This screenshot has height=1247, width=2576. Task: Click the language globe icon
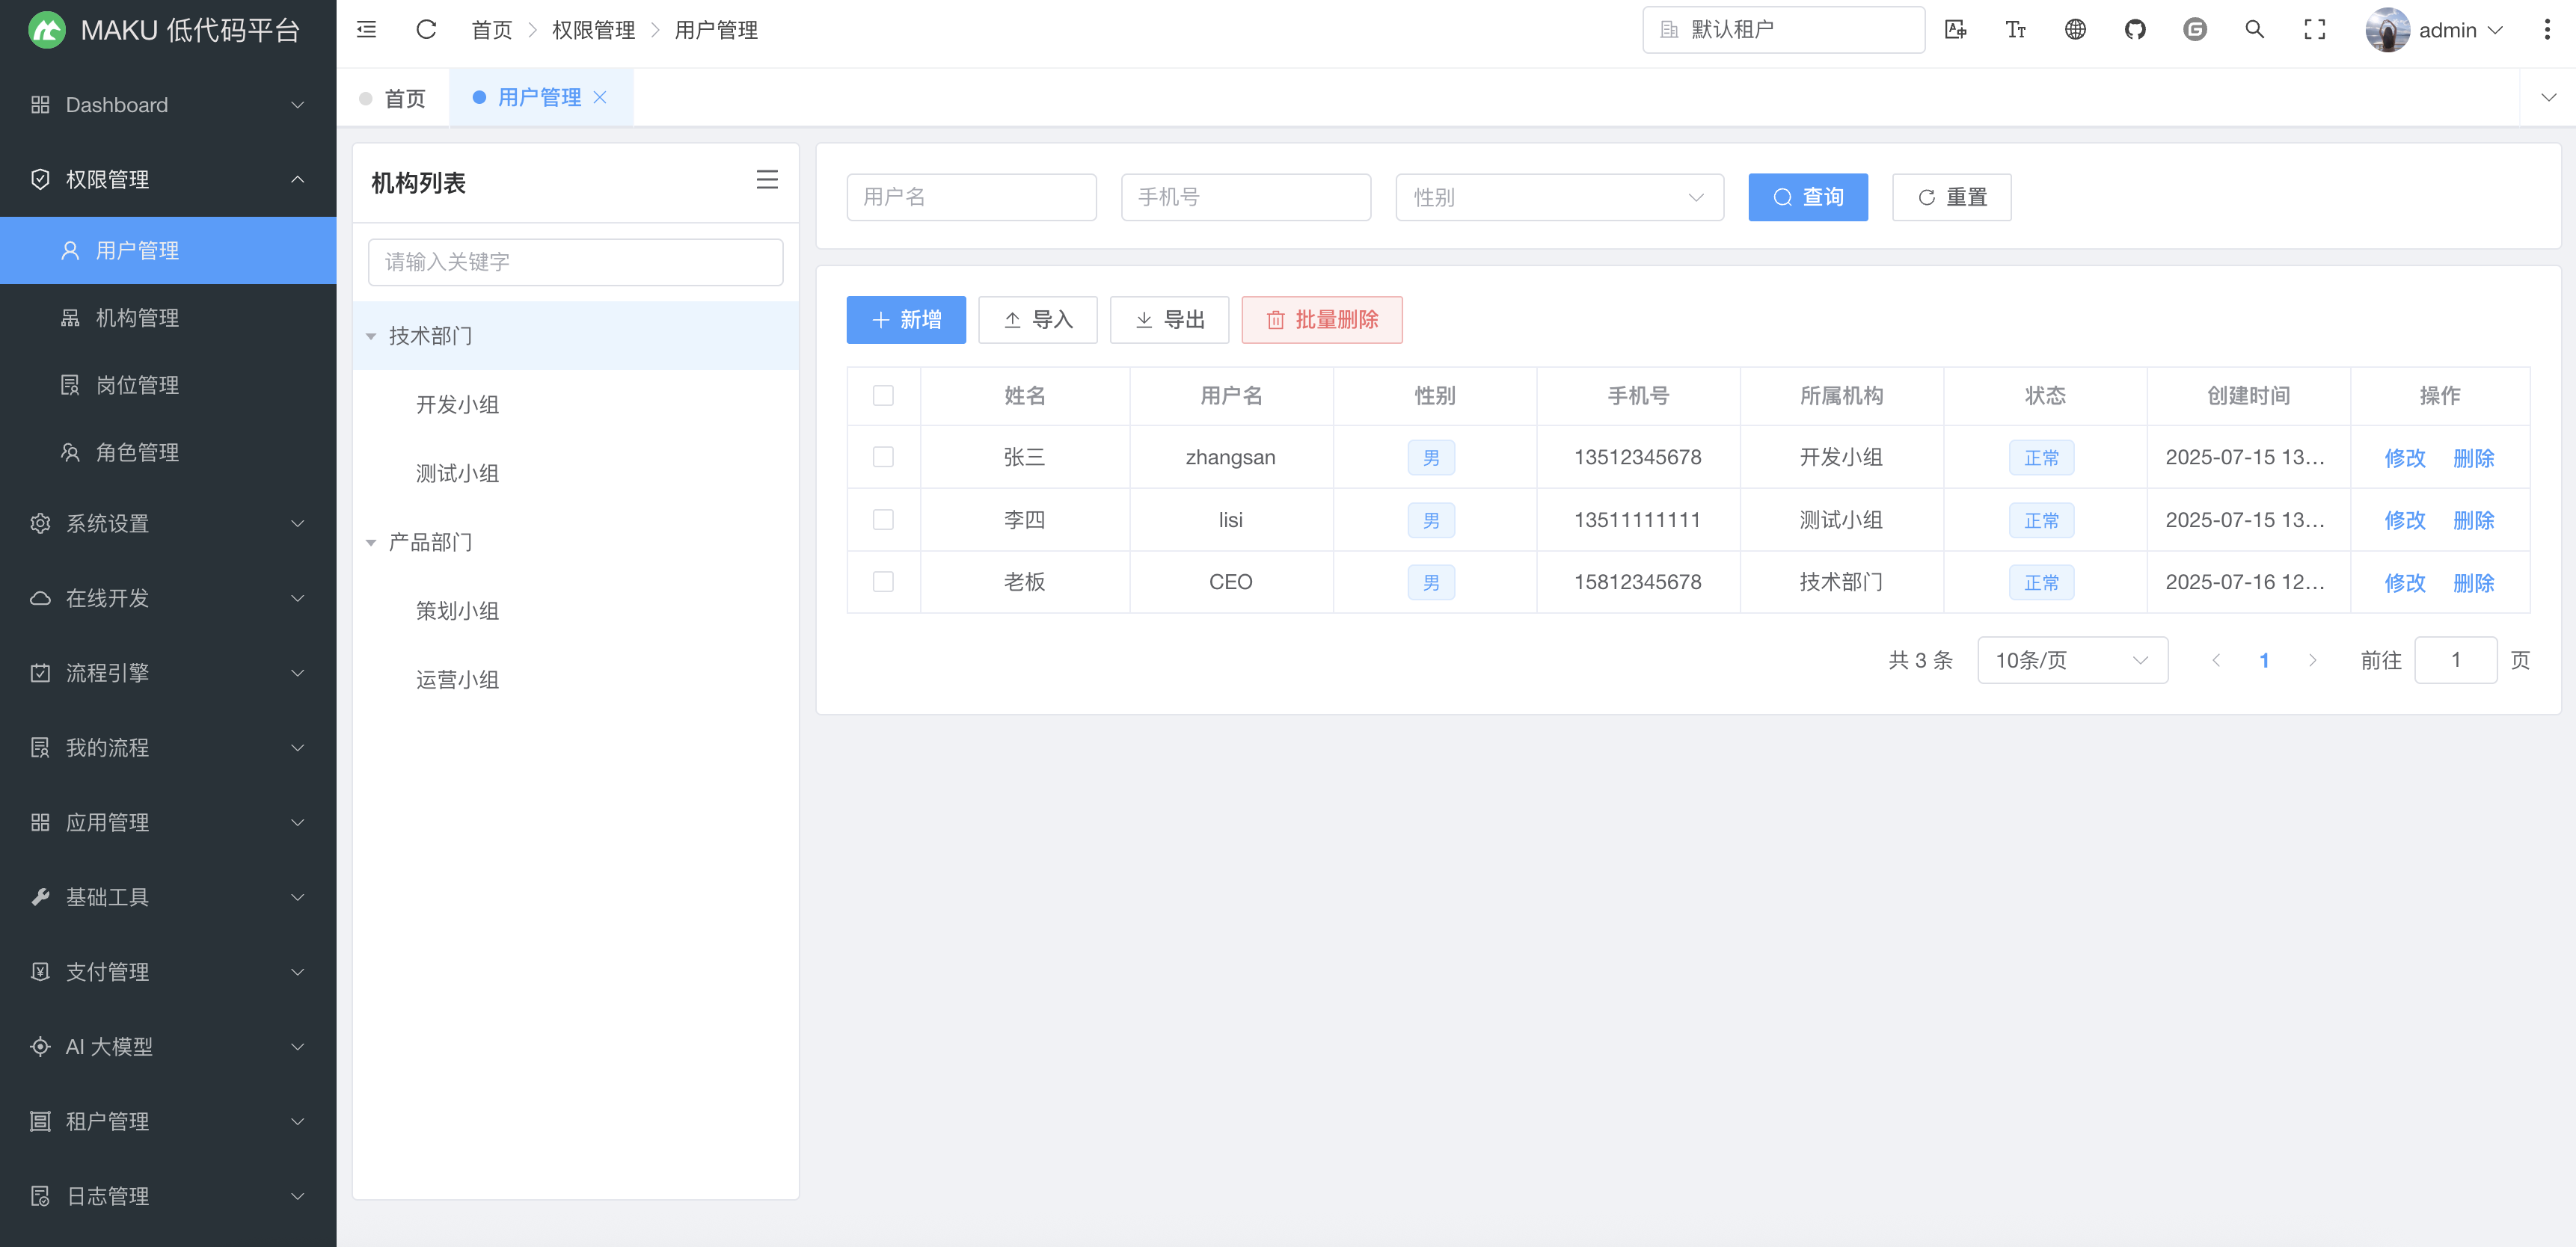coord(2075,30)
